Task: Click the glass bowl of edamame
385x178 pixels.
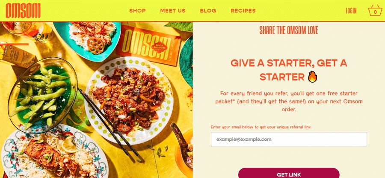Action: click(x=43, y=95)
